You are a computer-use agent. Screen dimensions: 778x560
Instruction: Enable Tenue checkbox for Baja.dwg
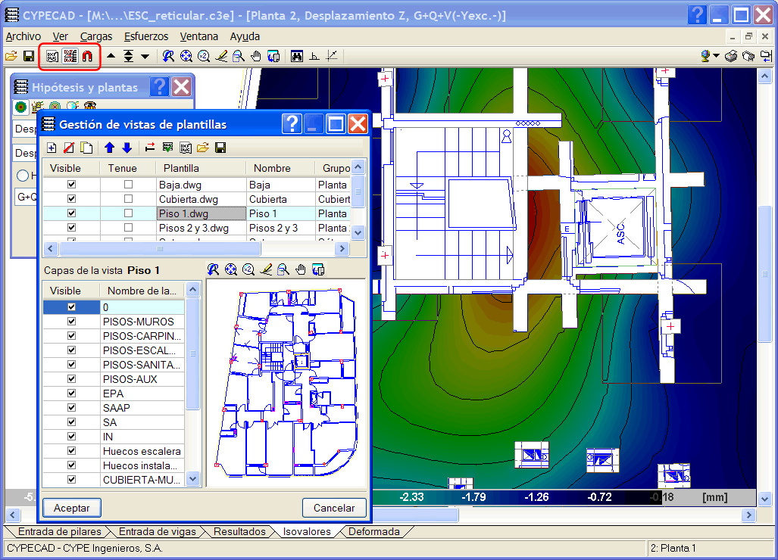(128, 185)
